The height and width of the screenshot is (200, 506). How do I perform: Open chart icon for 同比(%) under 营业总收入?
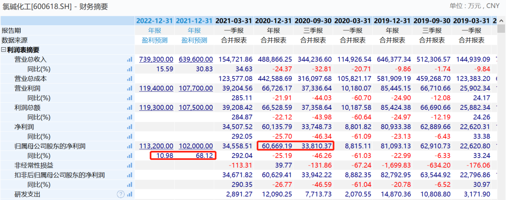coord(130,69)
